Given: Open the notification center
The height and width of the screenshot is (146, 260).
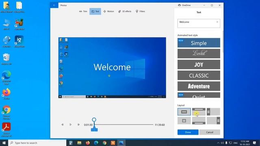Looking at the screenshot, I should [x=255, y=143].
